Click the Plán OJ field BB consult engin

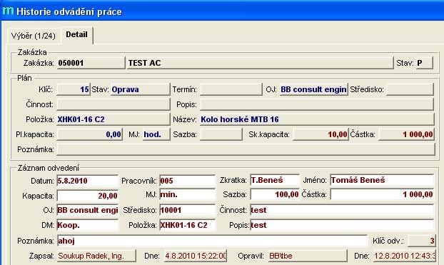pyautogui.click(x=314, y=89)
